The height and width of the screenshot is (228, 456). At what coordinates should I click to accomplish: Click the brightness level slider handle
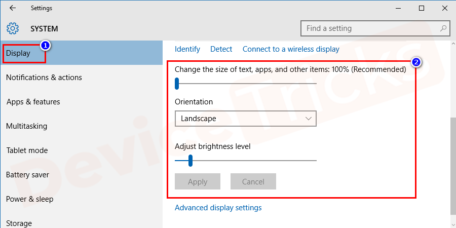click(191, 161)
